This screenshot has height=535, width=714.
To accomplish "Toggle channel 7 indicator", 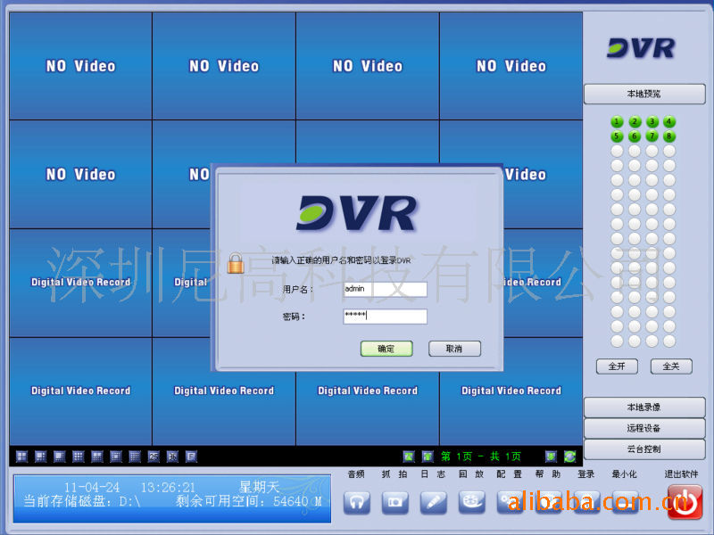I will [x=652, y=136].
